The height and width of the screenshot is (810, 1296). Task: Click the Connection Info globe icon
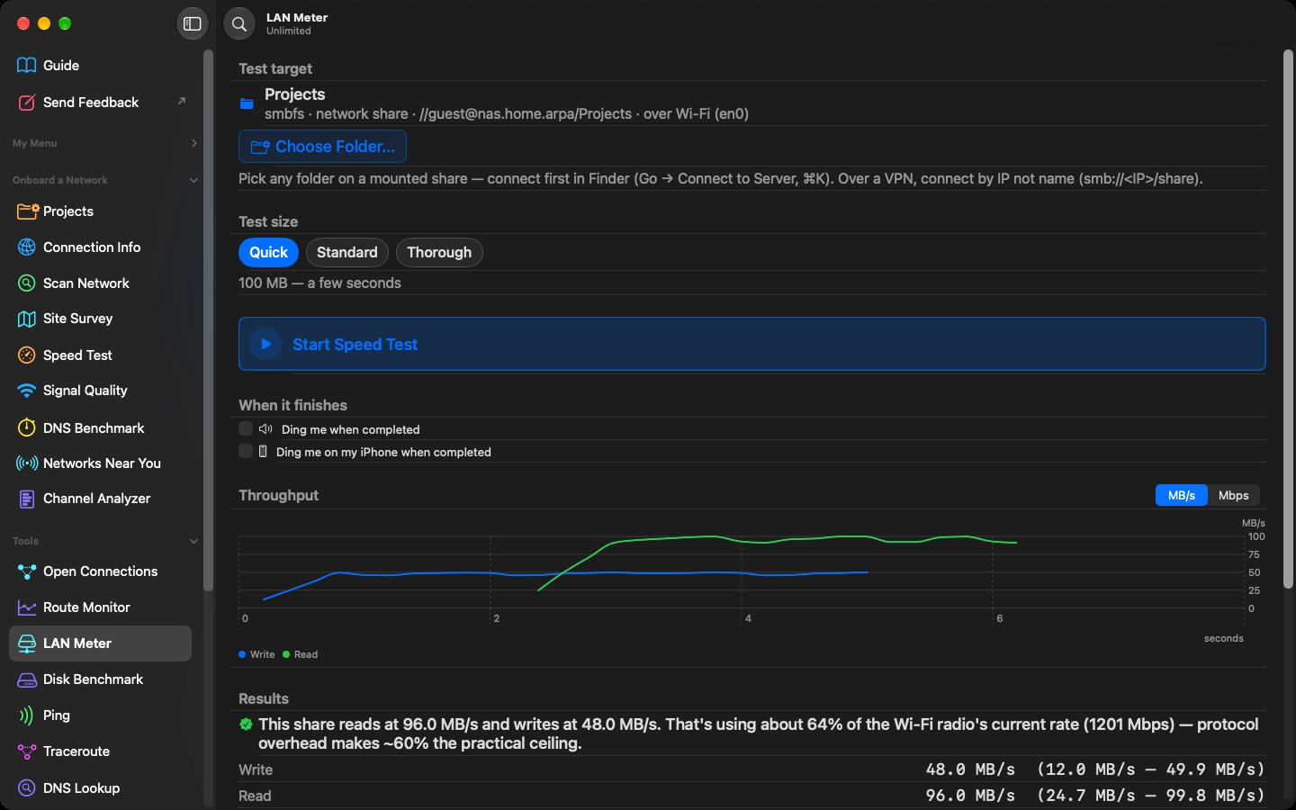27,247
